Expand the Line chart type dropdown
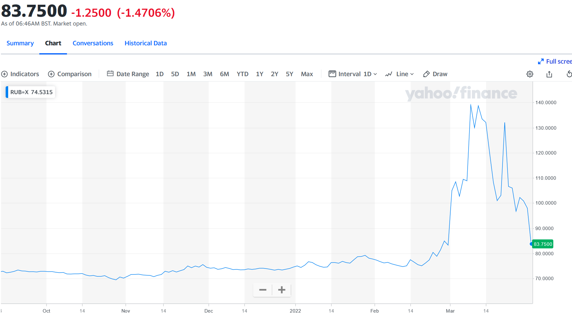 click(400, 74)
